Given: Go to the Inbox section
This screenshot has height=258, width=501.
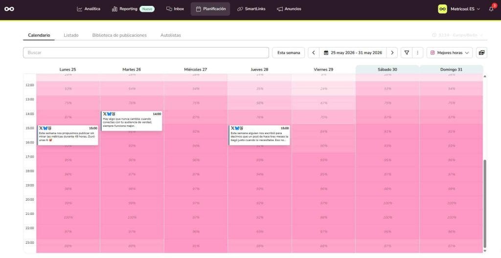Looking at the screenshot, I should (x=175, y=9).
